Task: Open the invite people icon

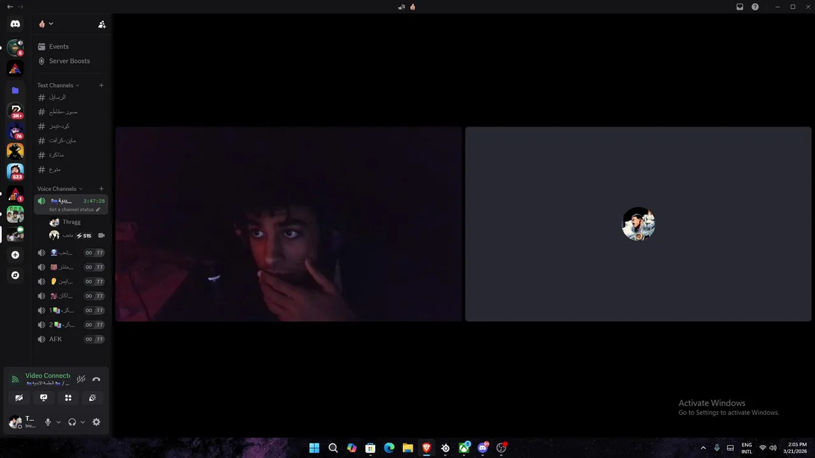Action: 102,24
